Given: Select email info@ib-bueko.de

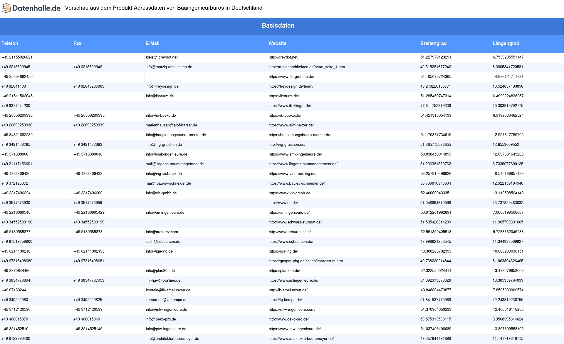Looking at the screenshot, I should coord(161,116).
